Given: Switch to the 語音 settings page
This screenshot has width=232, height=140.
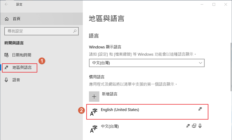Looking at the screenshot, I should (16, 80).
